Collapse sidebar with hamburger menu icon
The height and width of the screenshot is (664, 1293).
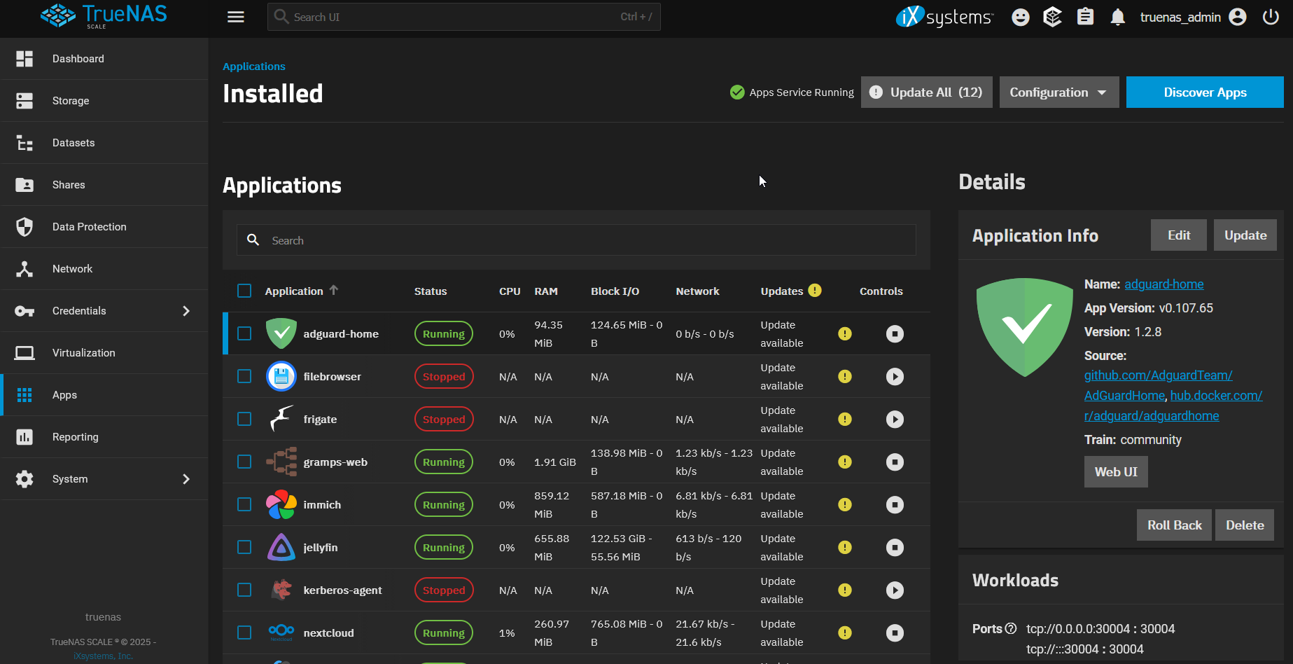point(236,17)
